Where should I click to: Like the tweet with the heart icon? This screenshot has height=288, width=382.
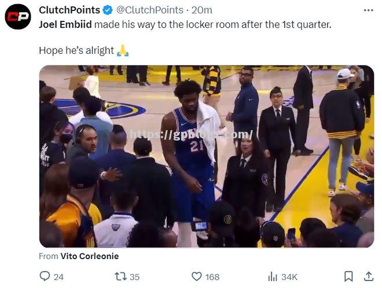(197, 276)
